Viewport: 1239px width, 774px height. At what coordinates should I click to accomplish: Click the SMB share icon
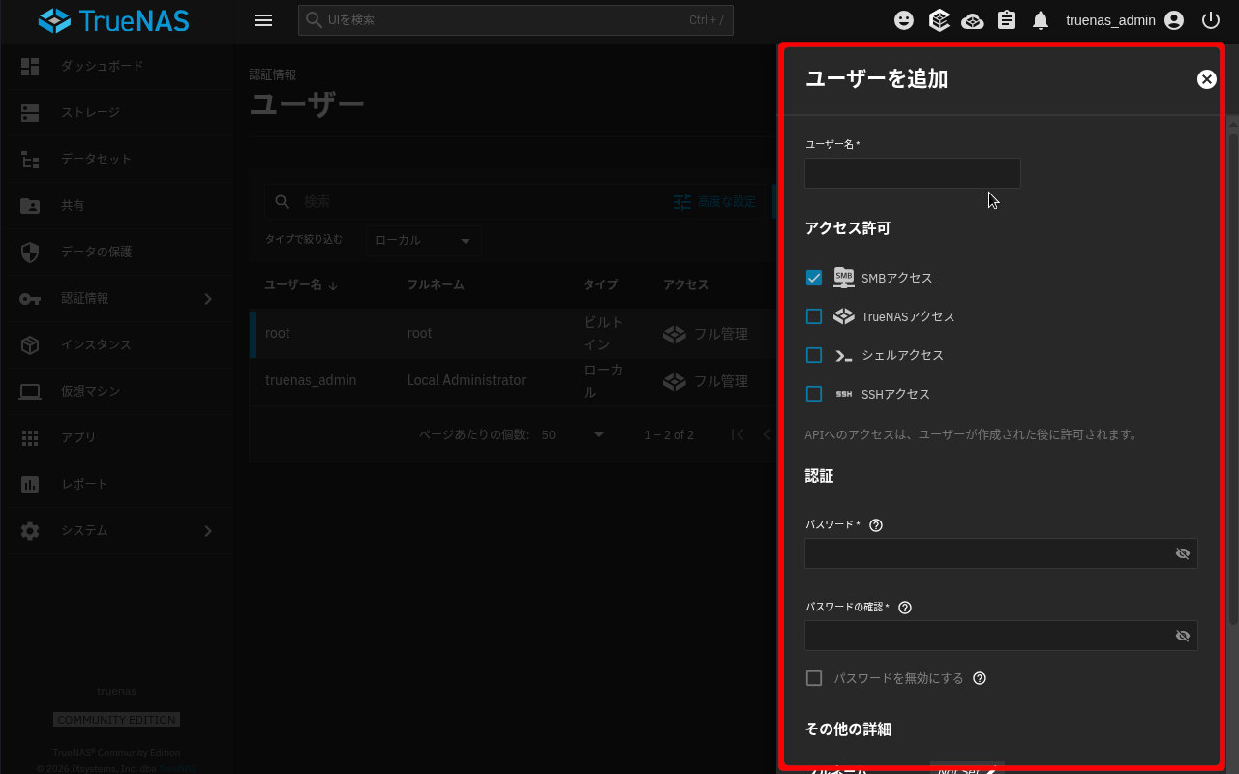click(x=843, y=278)
